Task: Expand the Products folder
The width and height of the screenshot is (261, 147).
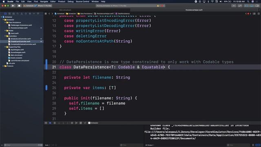Action: (3, 66)
